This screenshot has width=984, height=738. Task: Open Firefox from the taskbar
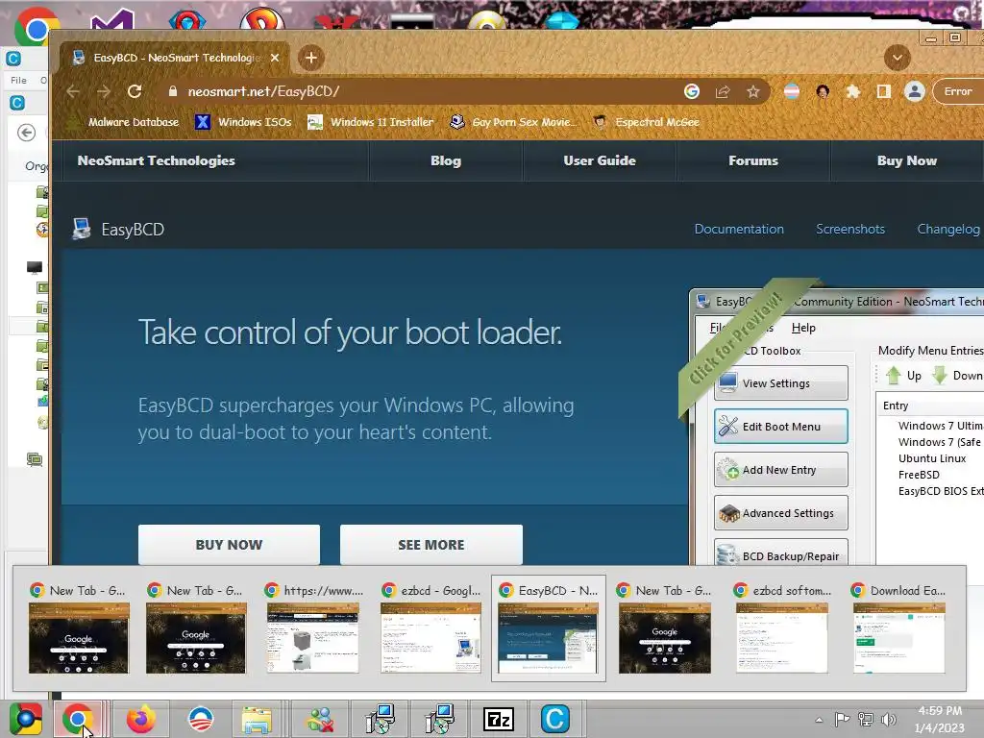coord(140,719)
